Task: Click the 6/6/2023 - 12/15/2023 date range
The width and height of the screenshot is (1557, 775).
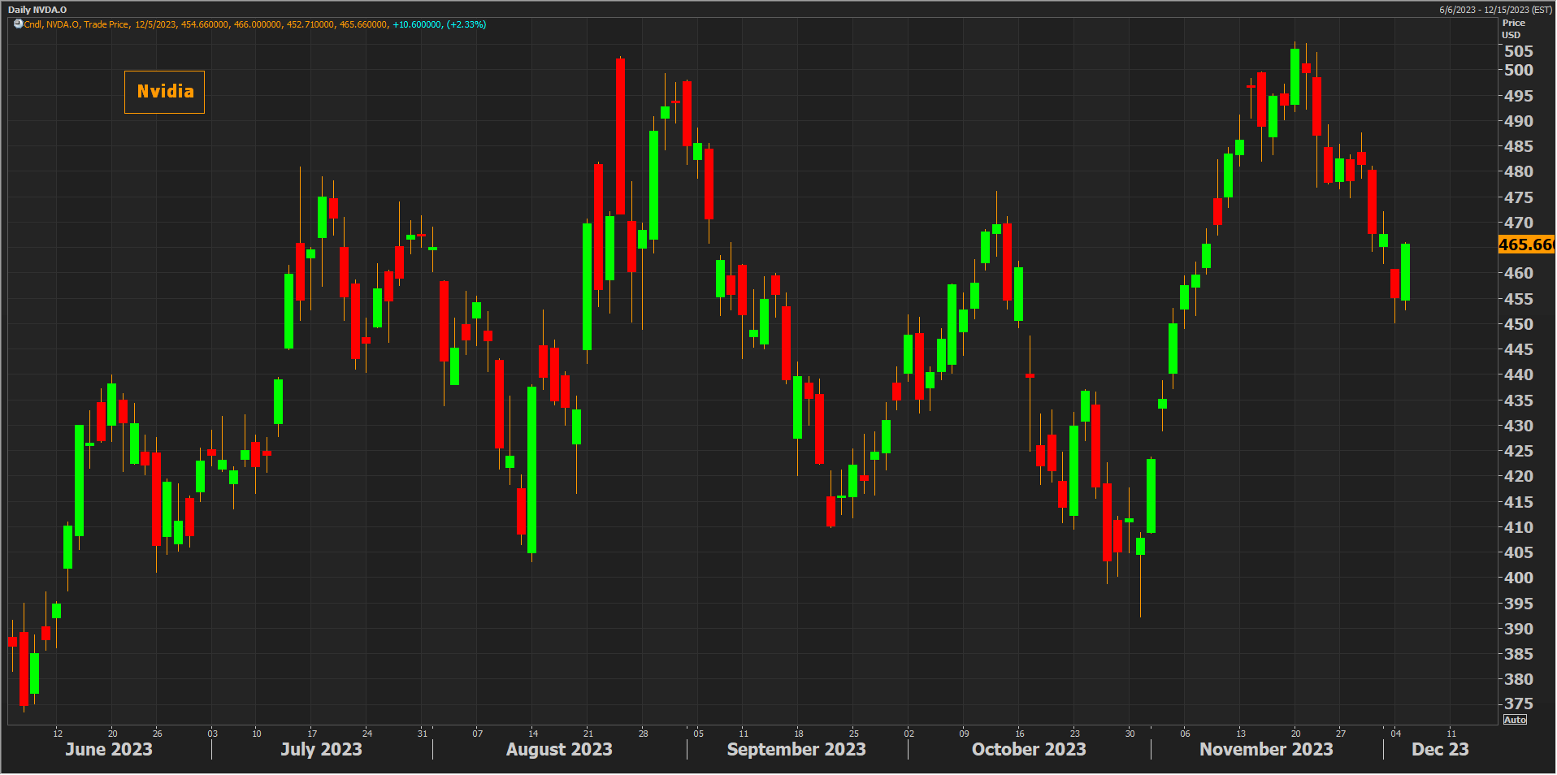Action: click(1495, 10)
